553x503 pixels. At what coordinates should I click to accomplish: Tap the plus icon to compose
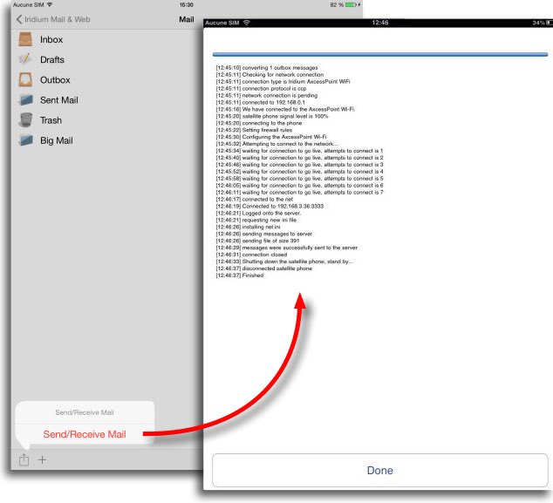42,459
